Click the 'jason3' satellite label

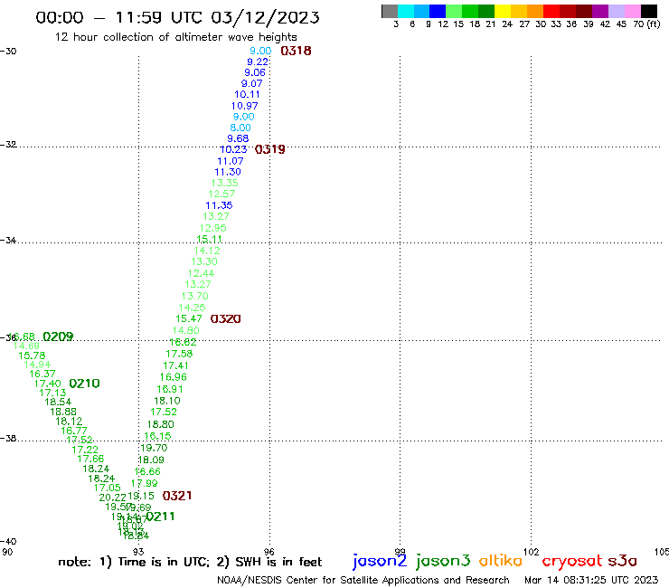(443, 561)
